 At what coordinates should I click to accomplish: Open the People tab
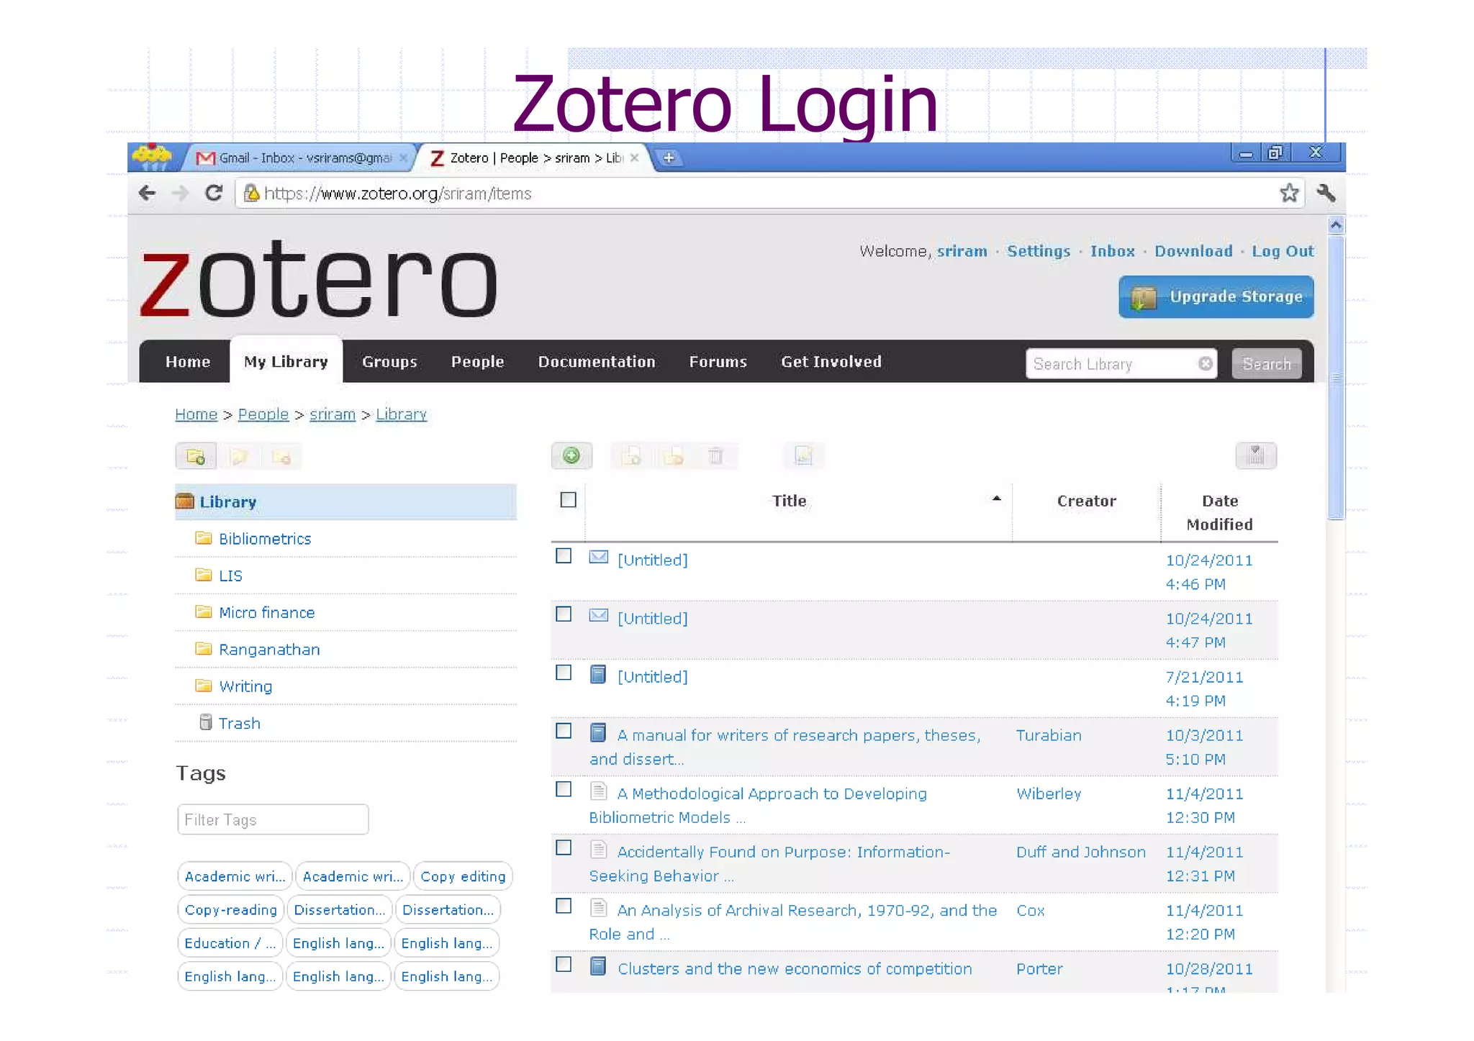[477, 361]
